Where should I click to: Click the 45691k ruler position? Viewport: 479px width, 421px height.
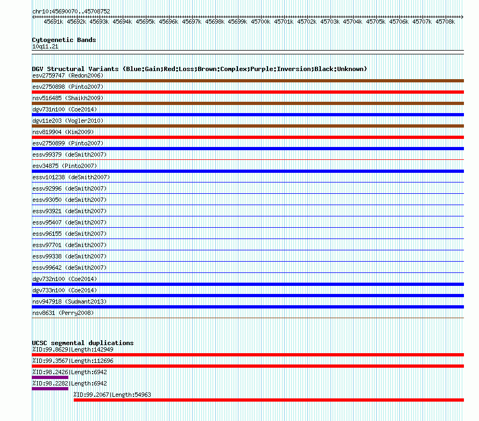click(53, 22)
